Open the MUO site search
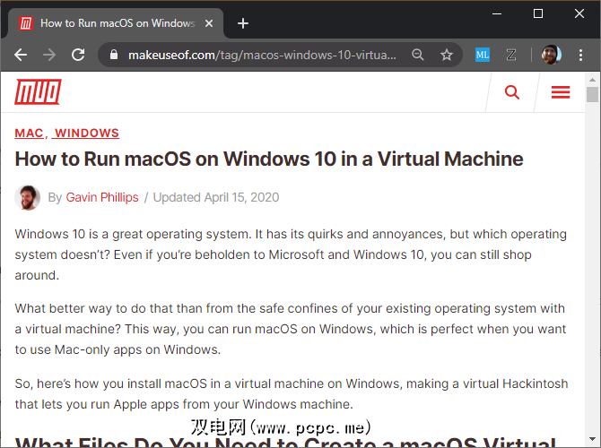 click(511, 92)
